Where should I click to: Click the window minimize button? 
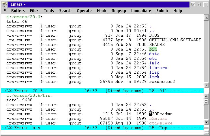[199, 5]
